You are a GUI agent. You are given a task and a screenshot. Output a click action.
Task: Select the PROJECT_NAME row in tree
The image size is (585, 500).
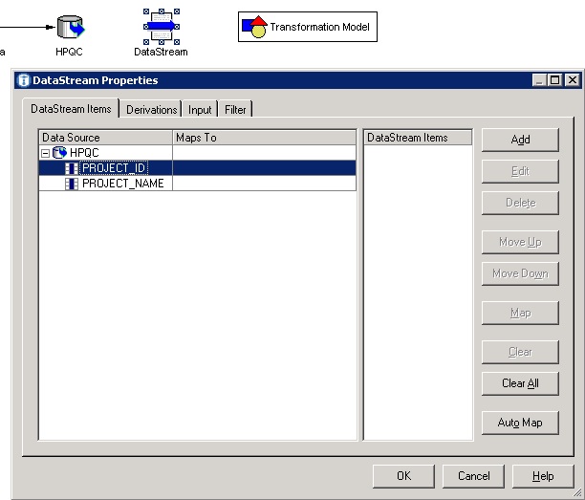(122, 184)
